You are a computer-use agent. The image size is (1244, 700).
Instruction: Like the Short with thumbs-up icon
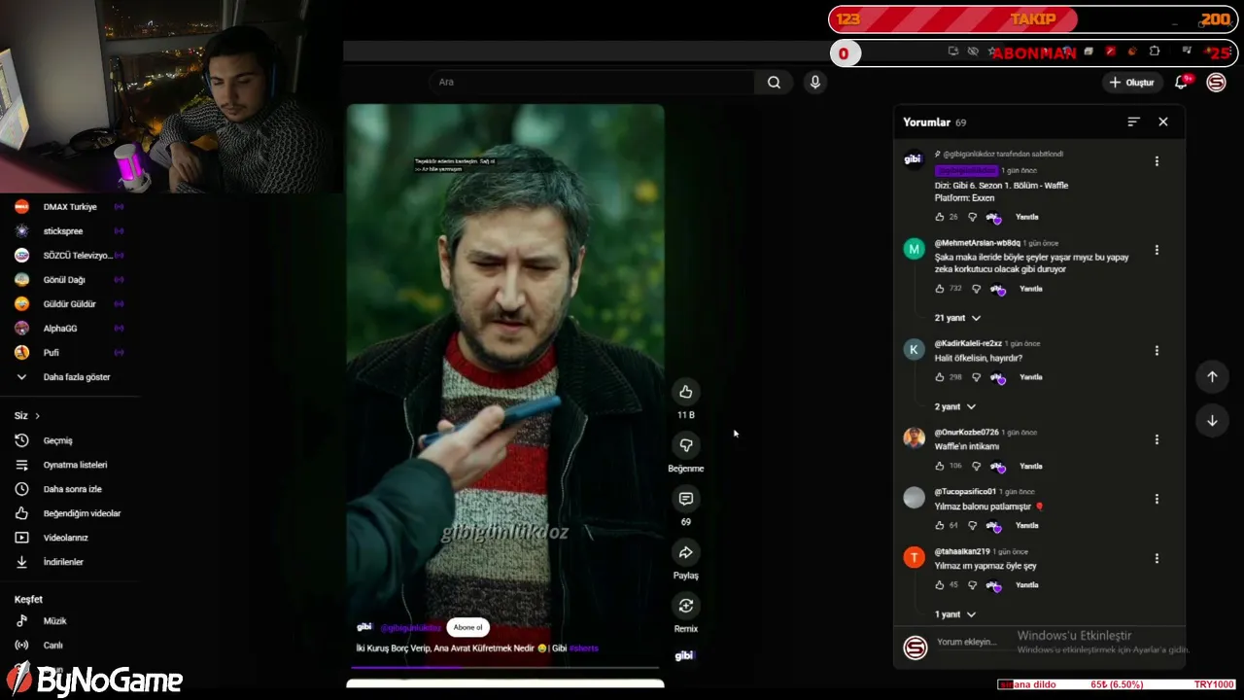686,392
